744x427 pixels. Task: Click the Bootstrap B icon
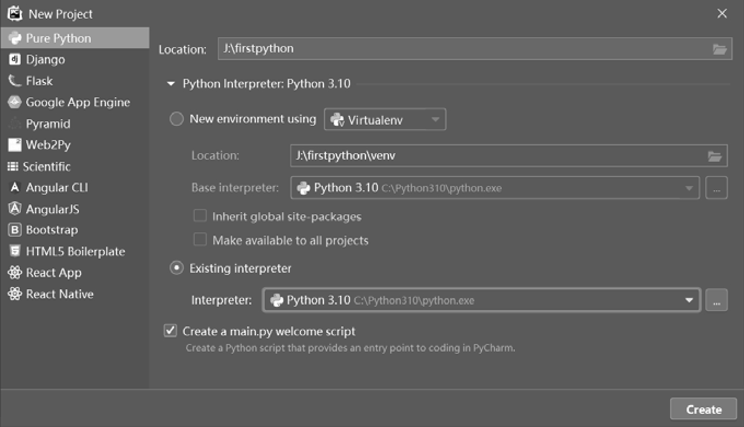point(15,230)
